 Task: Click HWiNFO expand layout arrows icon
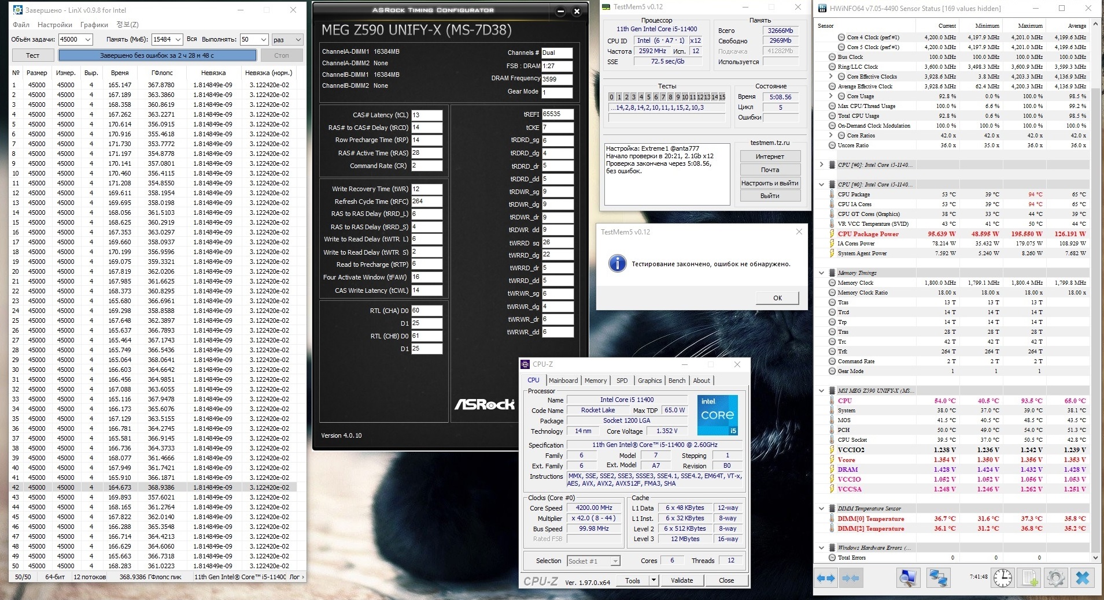(x=826, y=577)
